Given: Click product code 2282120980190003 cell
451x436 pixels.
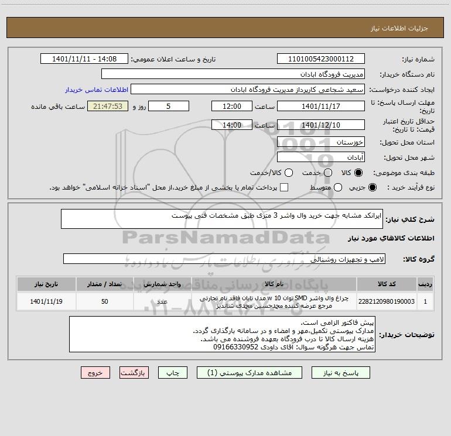Looking at the screenshot, I should 387,301.
